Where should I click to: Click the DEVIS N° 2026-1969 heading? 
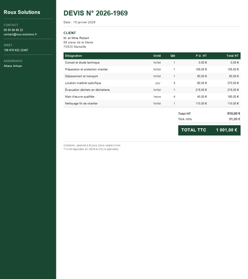(95, 13)
